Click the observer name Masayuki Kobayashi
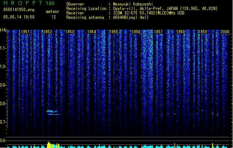The height and width of the screenshot is (148, 233). pyautogui.click(x=133, y=4)
